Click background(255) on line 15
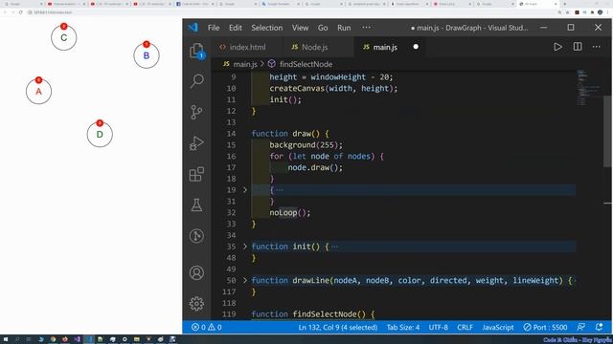Screen dimensions: 613x344 pyautogui.click(x=306, y=144)
